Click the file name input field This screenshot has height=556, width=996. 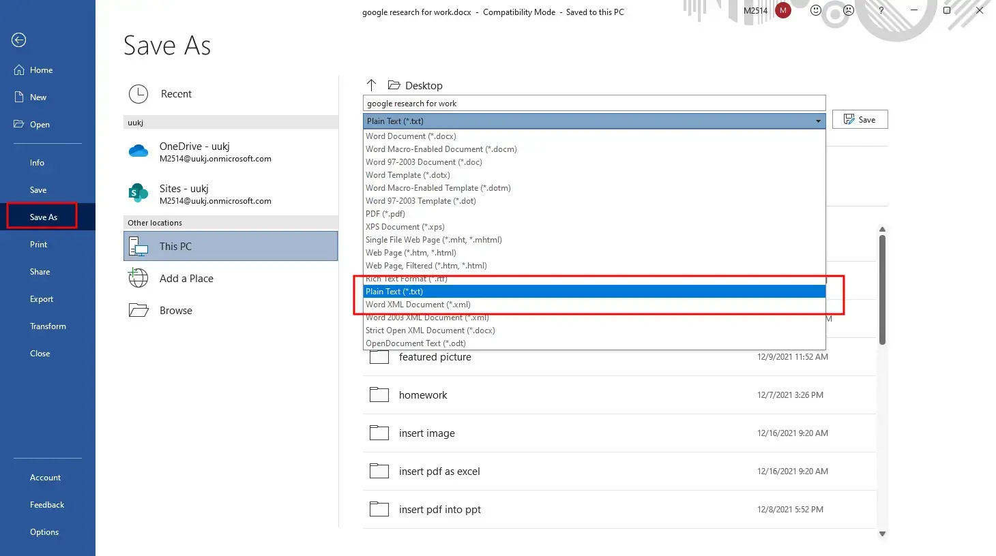[x=594, y=104]
